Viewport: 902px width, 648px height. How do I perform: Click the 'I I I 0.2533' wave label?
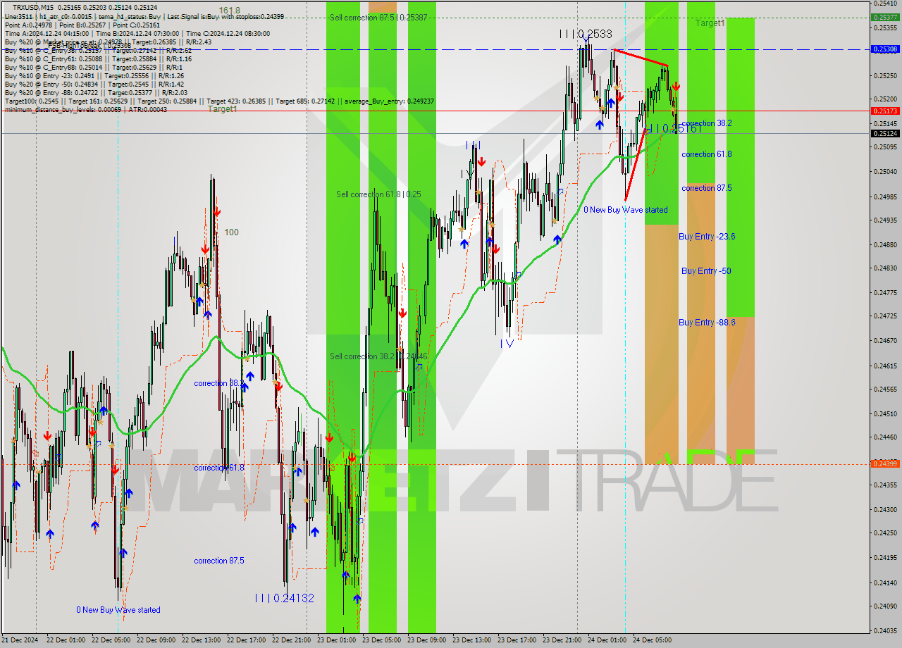pos(586,34)
